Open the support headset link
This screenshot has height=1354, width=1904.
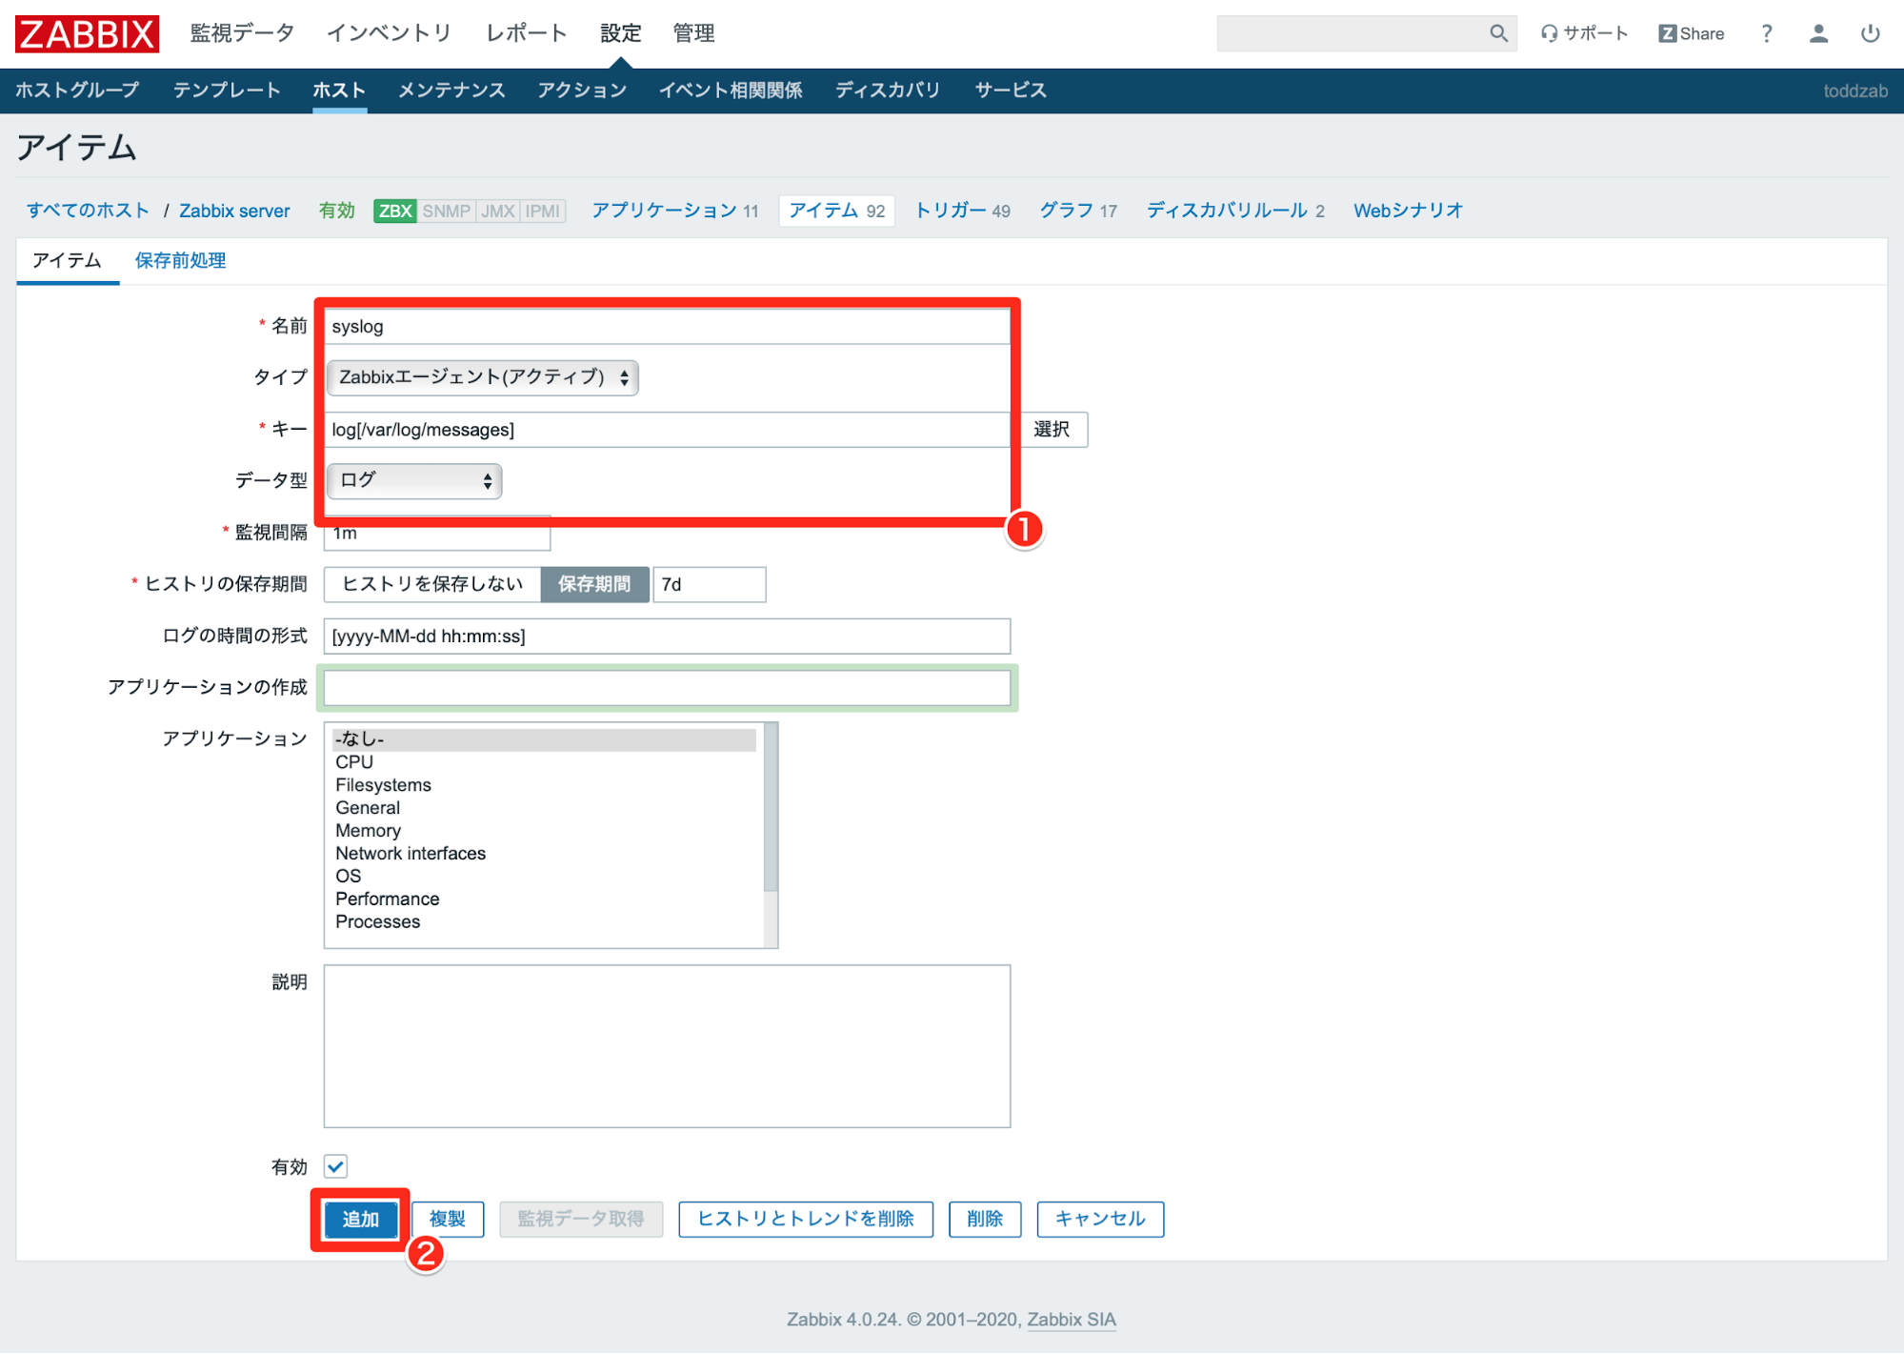tap(1585, 33)
